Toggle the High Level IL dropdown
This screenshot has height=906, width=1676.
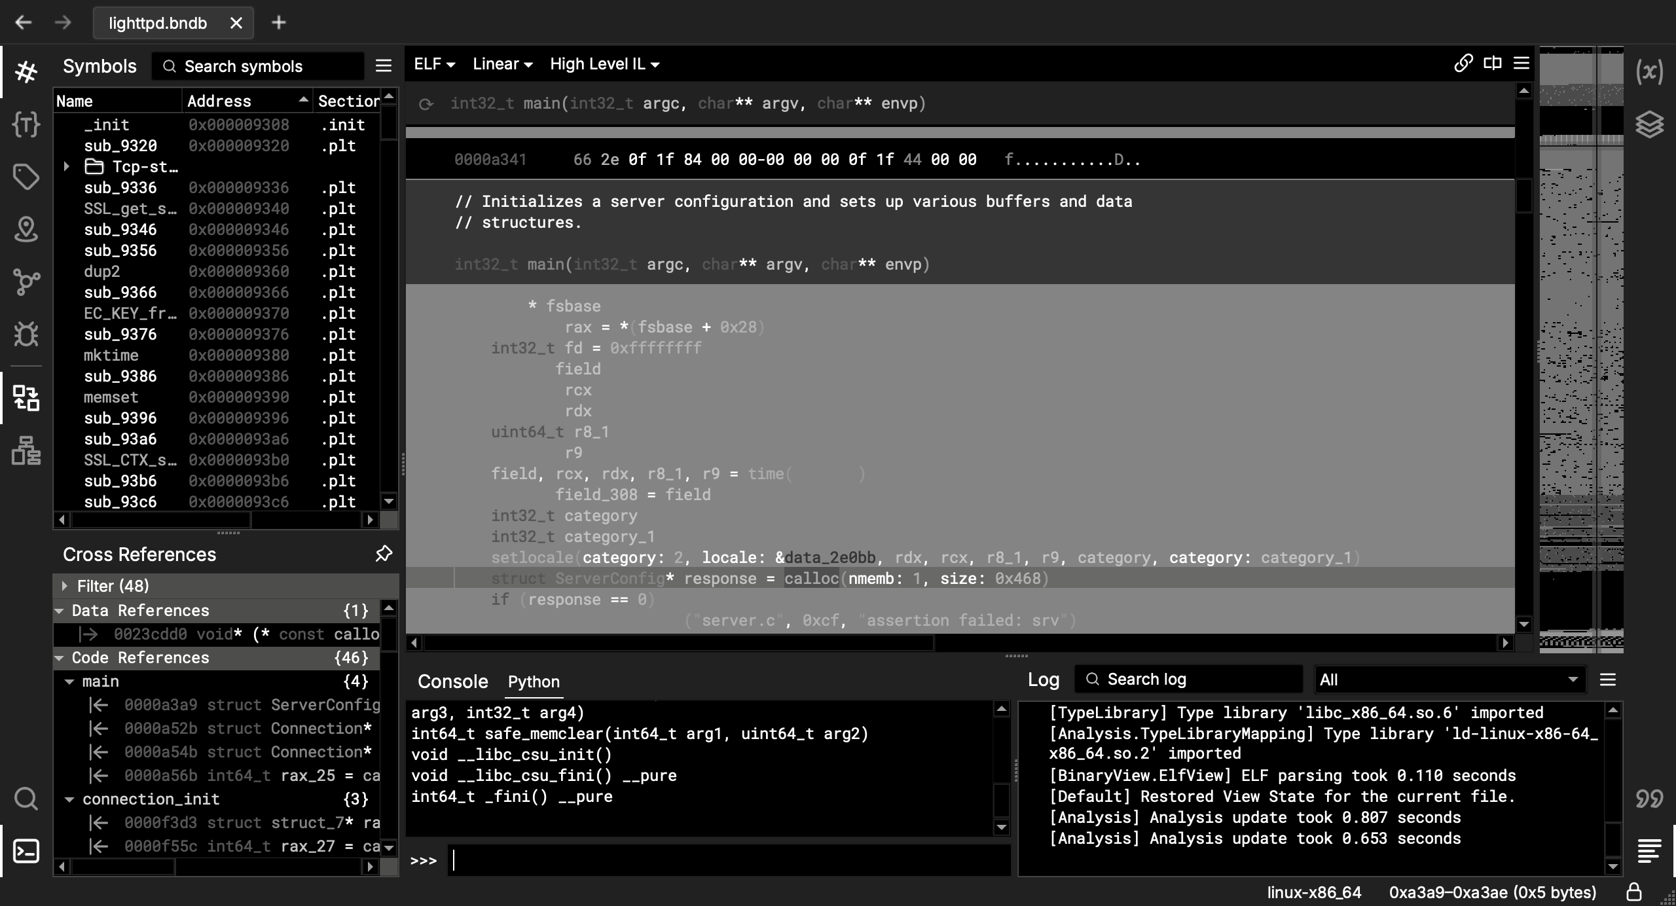coord(602,63)
